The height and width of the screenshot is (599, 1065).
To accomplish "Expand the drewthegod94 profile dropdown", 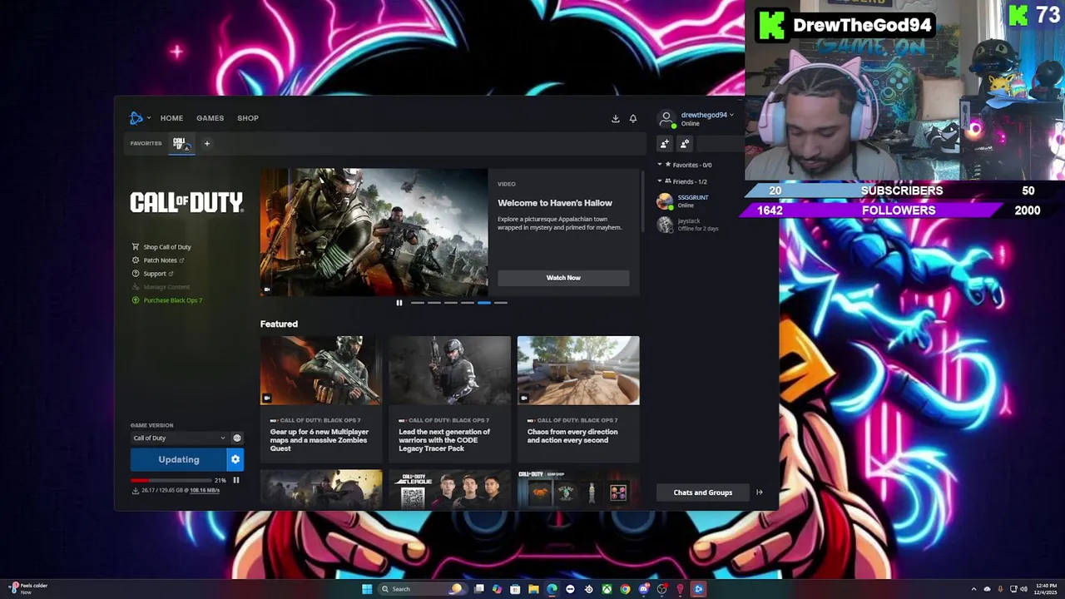I will tap(707, 115).
